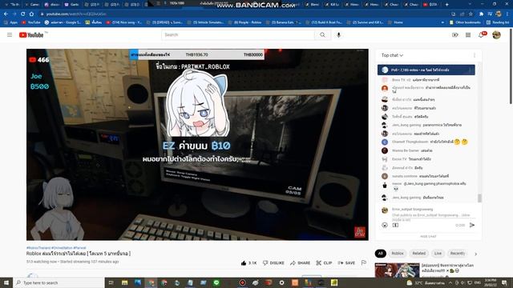Go to the YouTube home logo
The image size is (513, 288).
[31, 35]
